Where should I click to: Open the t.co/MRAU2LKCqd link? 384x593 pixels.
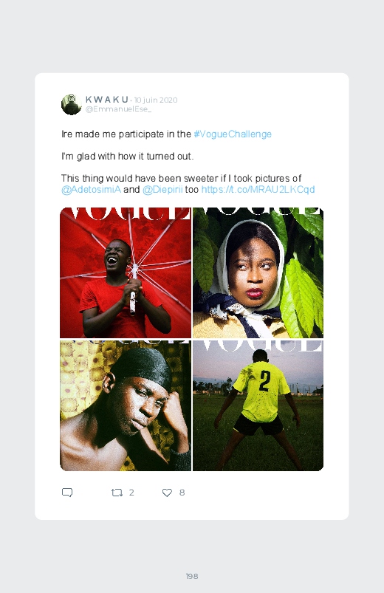pyautogui.click(x=258, y=189)
